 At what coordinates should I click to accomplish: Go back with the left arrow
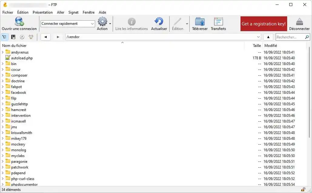click(45, 37)
